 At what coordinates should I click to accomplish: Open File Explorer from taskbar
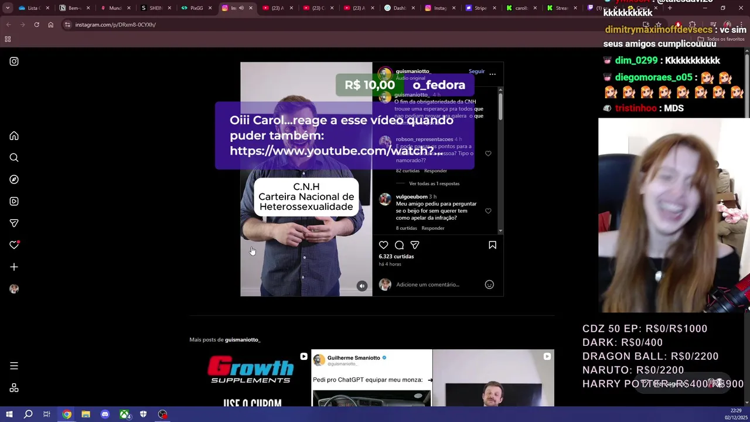tap(86, 414)
